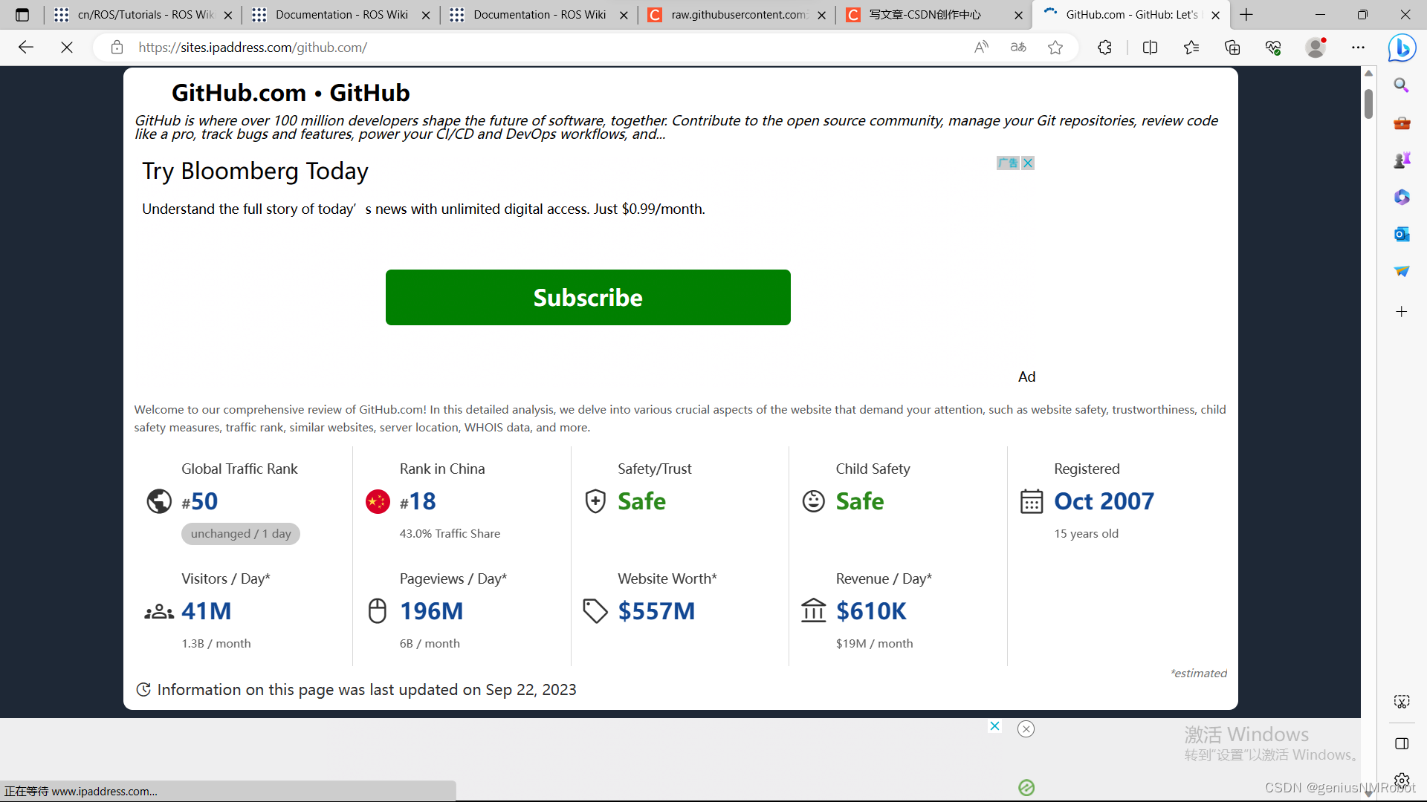Click the Bing Copilot sidebar icon
The width and height of the screenshot is (1427, 802).
1402,48
